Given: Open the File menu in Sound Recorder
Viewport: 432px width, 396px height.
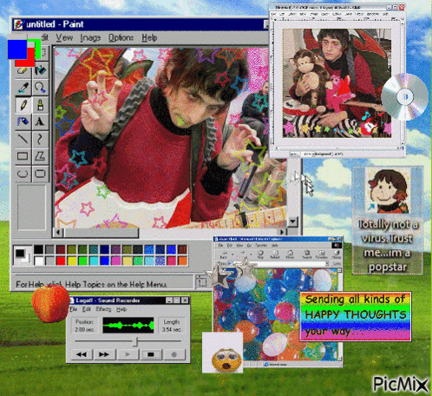Looking at the screenshot, I should [74, 309].
